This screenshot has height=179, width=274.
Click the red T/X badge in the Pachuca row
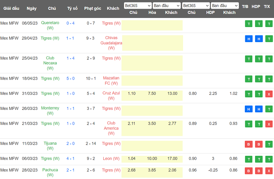click(x=269, y=171)
